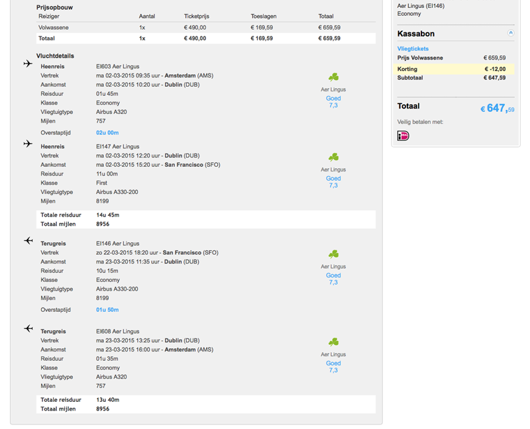Screen dimensions: 530x429
Task: Click the highlighted Korting discount row
Action: click(x=452, y=69)
